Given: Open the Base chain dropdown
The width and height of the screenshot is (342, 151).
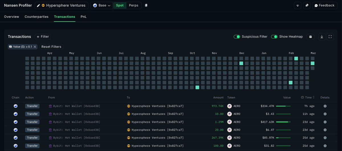Looking at the screenshot, I should pos(102,5).
